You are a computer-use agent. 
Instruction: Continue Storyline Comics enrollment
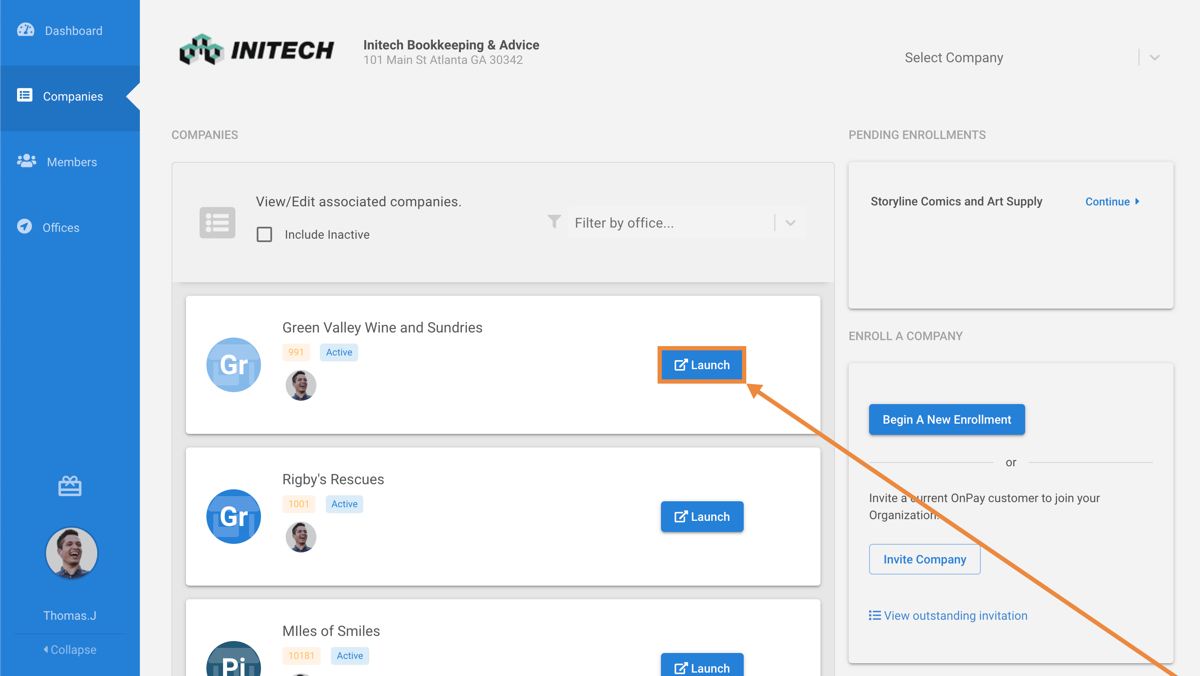[1113, 202]
